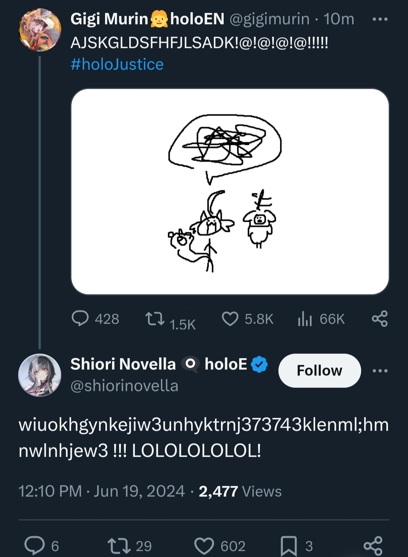408x557 pixels.
Task: View analytics for Gigi Murin's post
Action: pos(305,319)
